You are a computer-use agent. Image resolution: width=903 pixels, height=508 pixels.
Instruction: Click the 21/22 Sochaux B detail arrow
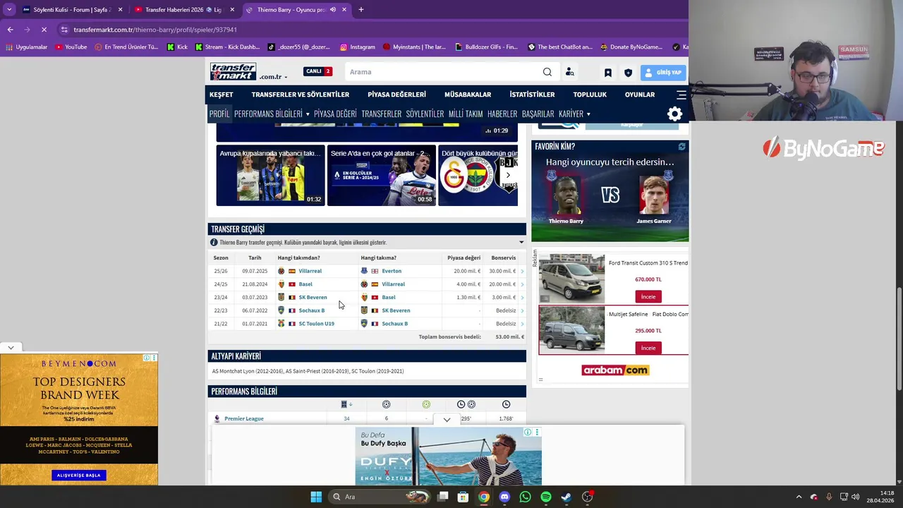[x=522, y=324]
